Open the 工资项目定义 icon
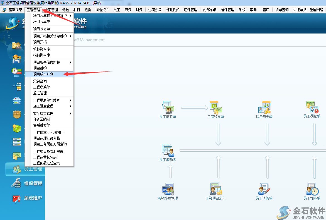Image resolution: width=326 pixels, height=220 pixels. point(215,189)
